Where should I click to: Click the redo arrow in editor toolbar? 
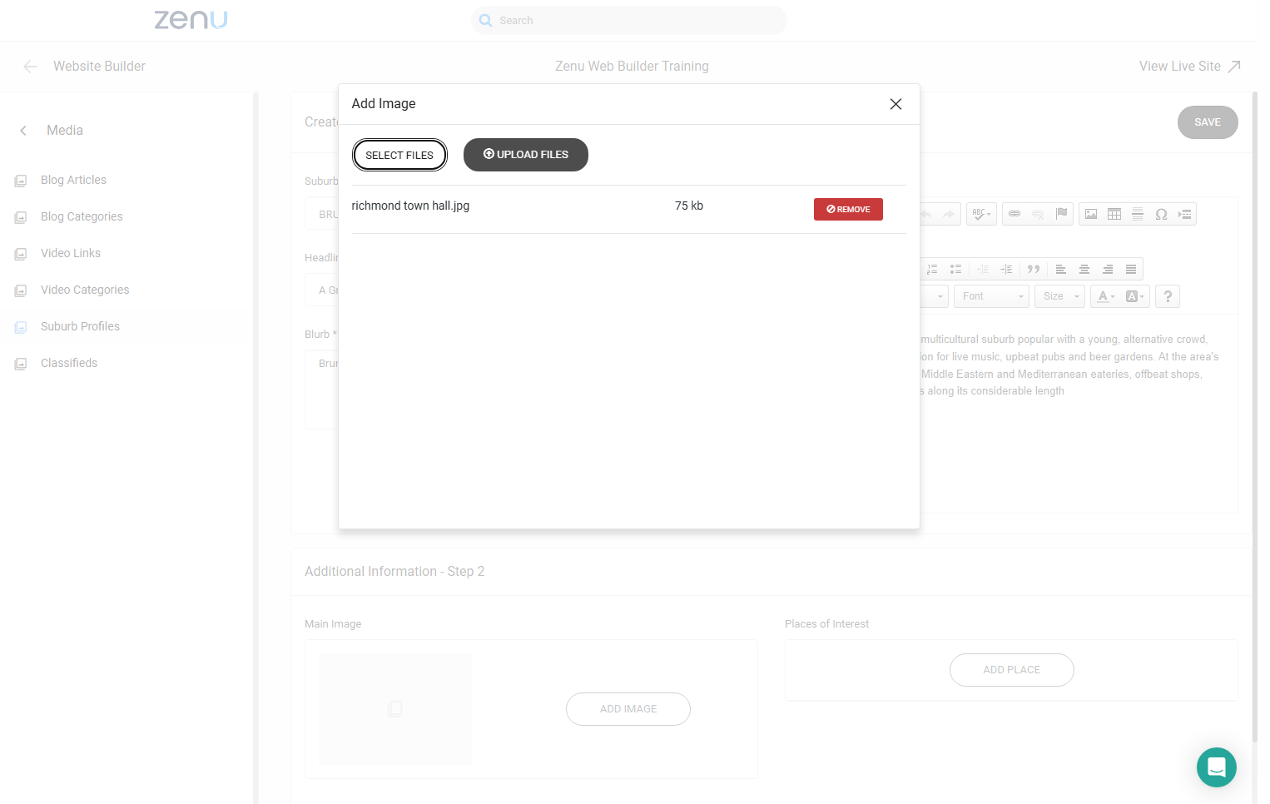(x=948, y=214)
